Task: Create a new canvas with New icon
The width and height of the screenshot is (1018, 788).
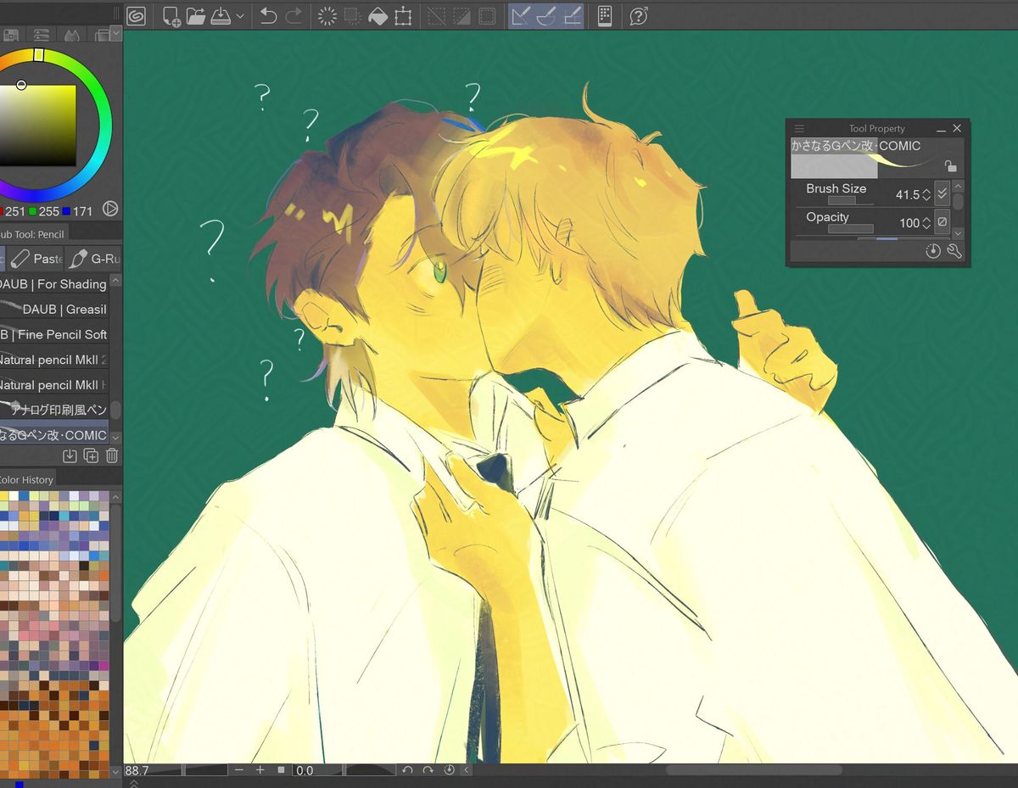Action: pyautogui.click(x=171, y=15)
